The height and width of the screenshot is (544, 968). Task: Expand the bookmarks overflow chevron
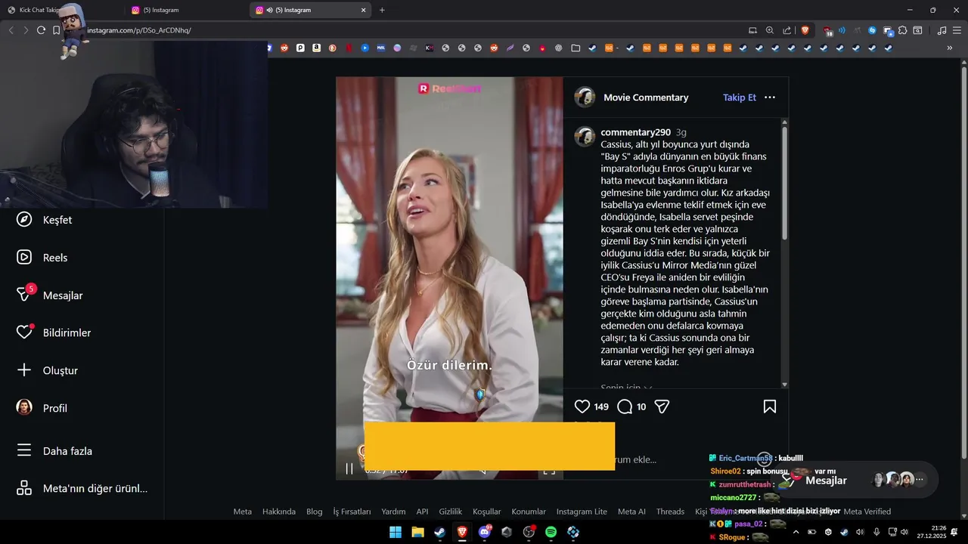[x=950, y=48]
